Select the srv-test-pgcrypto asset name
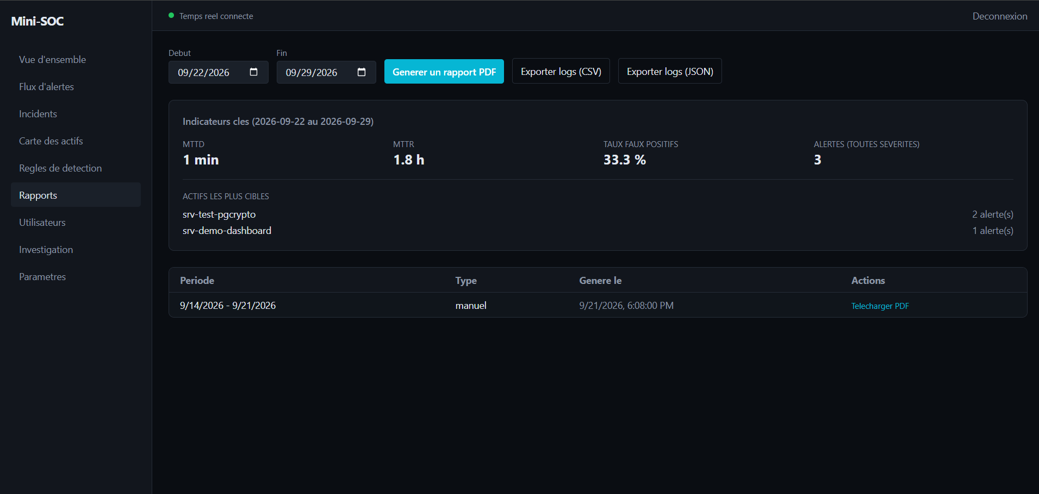 [x=219, y=214]
